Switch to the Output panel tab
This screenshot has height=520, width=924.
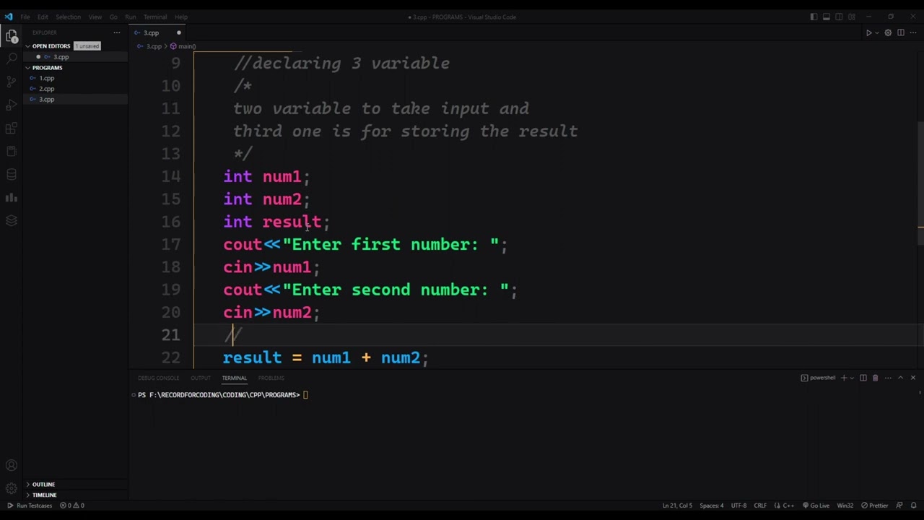click(201, 378)
